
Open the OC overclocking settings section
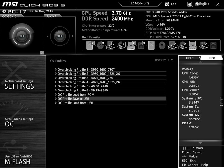click(23, 112)
